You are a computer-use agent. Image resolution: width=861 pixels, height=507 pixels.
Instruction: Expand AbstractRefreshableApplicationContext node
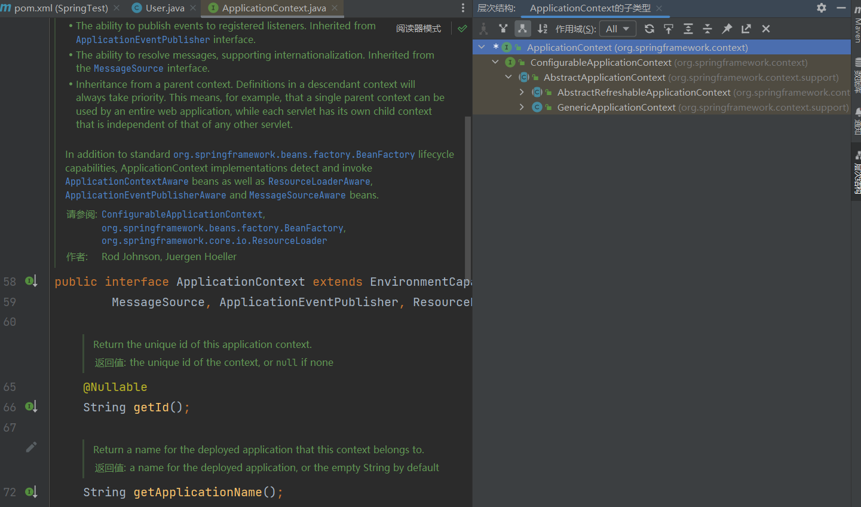pyautogui.click(x=522, y=92)
